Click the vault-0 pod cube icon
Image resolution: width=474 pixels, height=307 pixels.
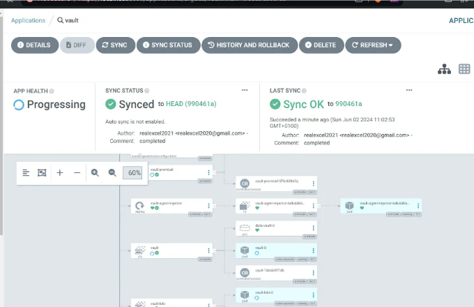coord(245,250)
